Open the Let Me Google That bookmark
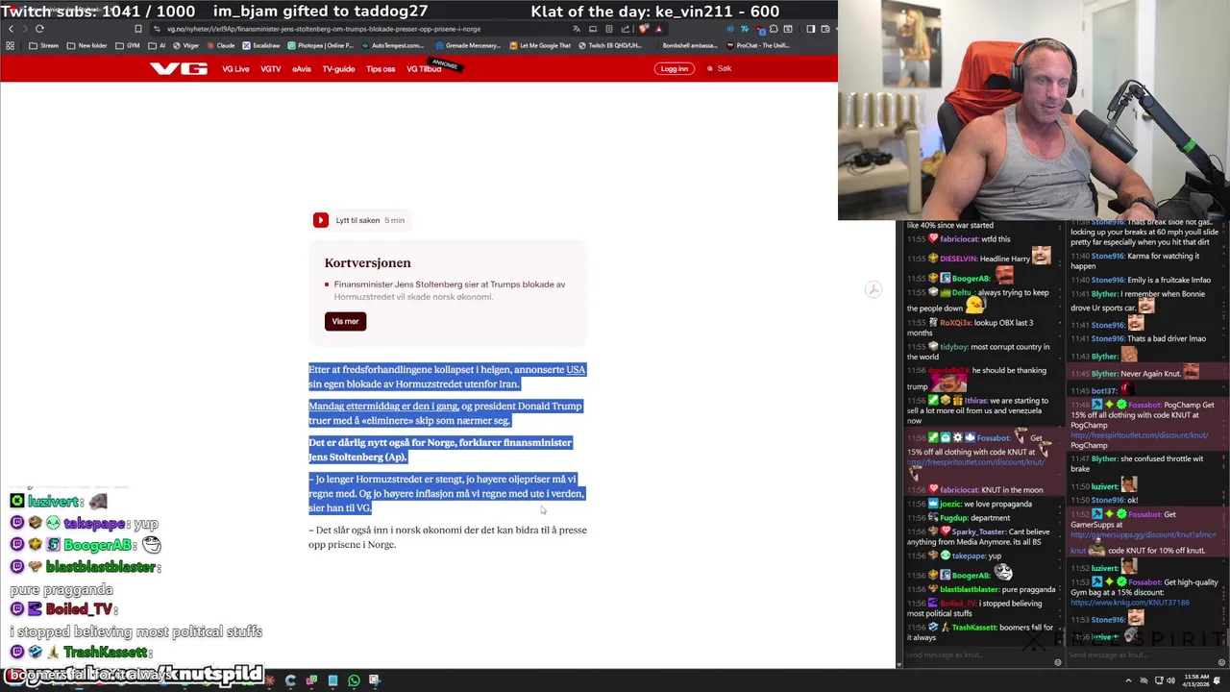 [540, 45]
